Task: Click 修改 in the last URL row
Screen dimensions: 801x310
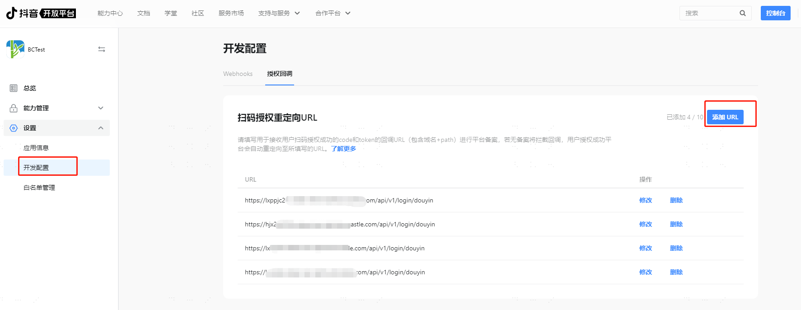Action: point(646,272)
